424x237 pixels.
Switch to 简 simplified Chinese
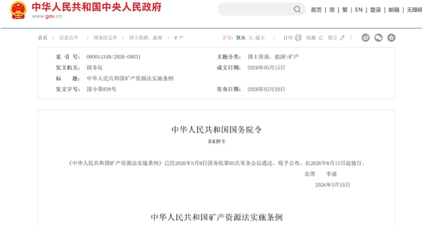(332, 10)
